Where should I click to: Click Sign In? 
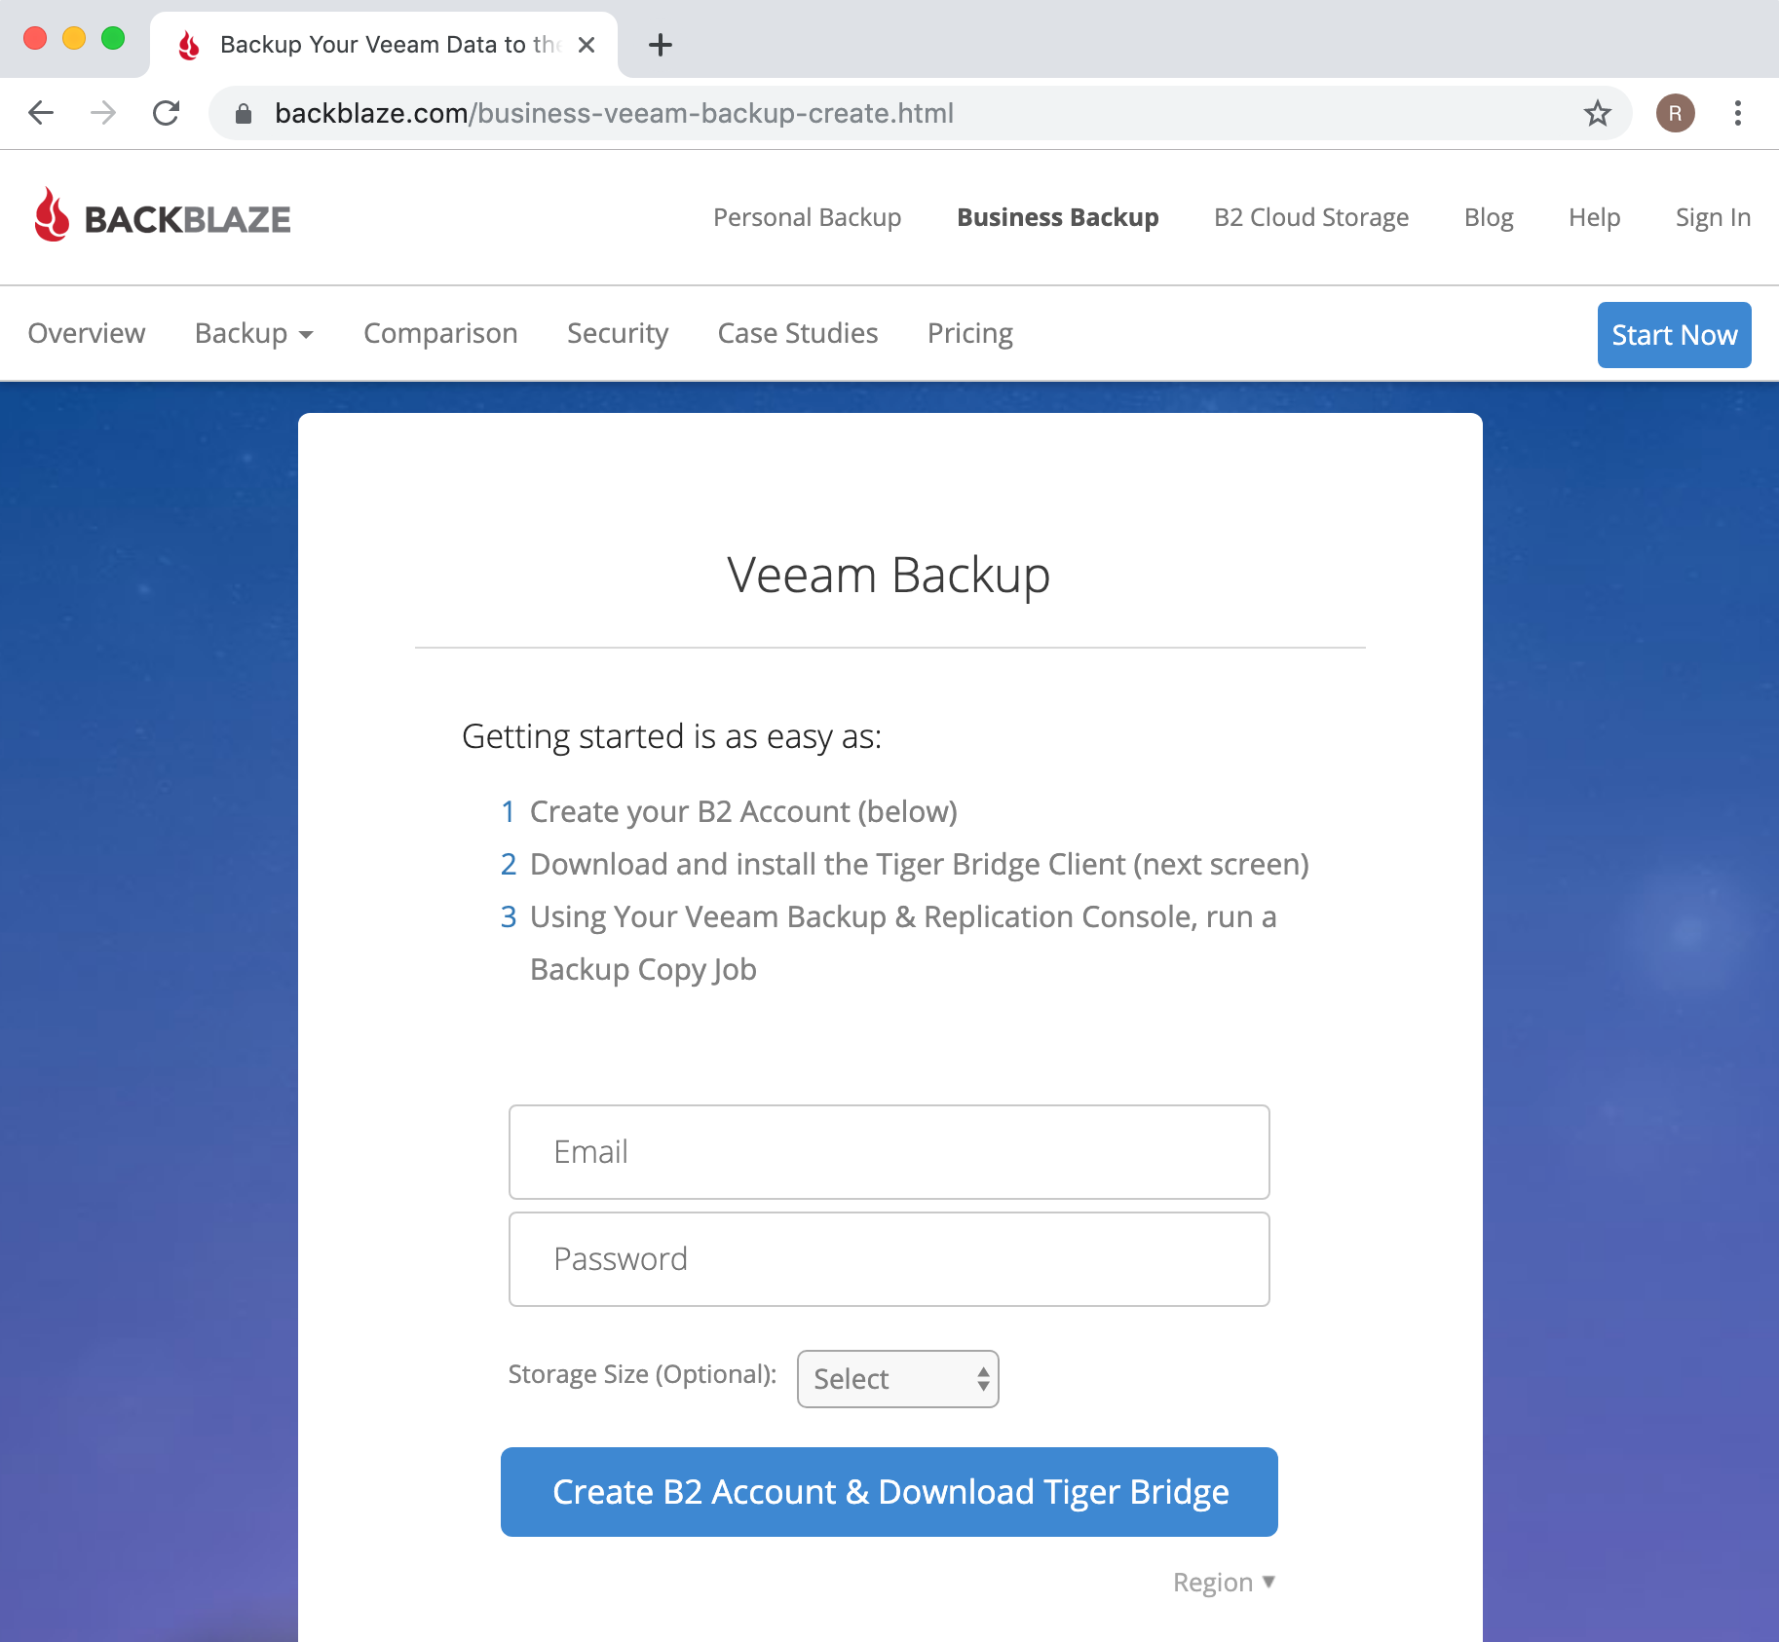point(1713,217)
